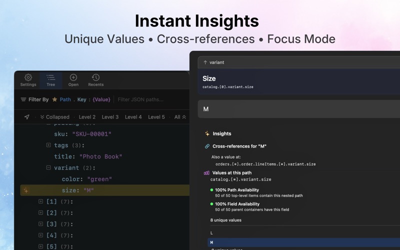
Task: Expand tree to Level 4
Action: [x=133, y=117]
